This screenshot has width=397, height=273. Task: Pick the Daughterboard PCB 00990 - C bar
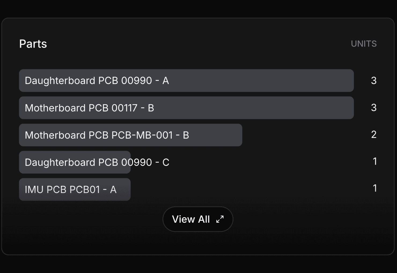click(75, 162)
